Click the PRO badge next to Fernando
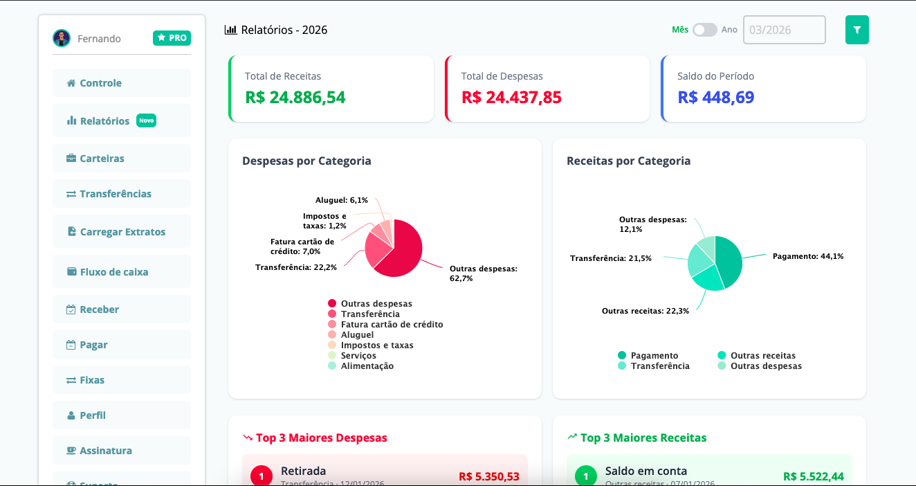The height and width of the screenshot is (486, 916). click(x=172, y=38)
